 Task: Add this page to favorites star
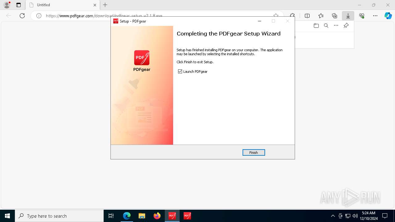pyautogui.click(x=276, y=15)
